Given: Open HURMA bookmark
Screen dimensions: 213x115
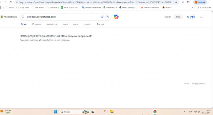Looking at the screenshot, I should (167, 8).
